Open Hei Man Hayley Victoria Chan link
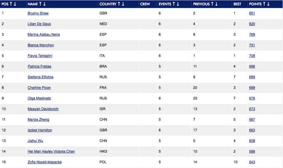 (51, 151)
